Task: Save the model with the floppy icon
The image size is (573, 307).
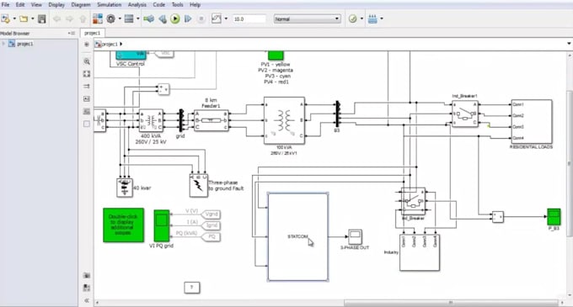Action: (x=42, y=19)
